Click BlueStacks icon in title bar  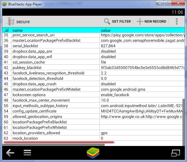pos(5,4)
